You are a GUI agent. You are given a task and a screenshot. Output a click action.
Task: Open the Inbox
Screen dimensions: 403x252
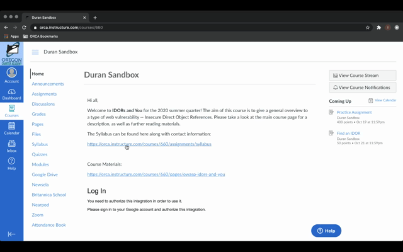point(11,146)
